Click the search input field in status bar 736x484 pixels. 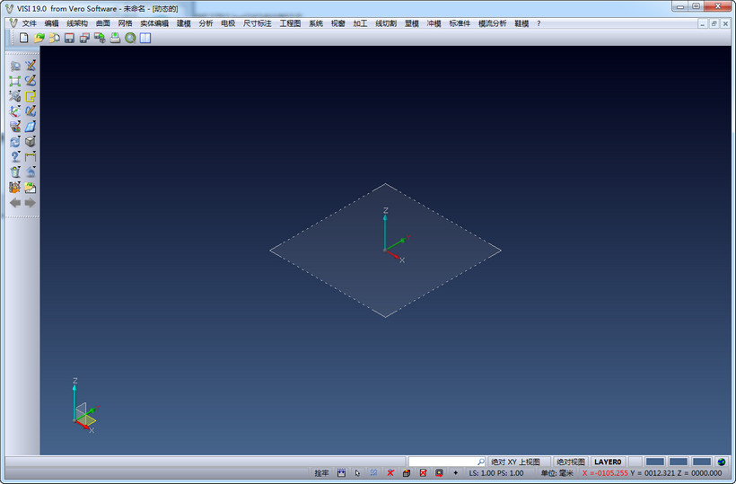442,462
